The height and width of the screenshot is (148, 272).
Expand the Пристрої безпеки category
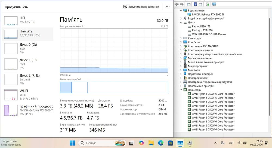pyautogui.click(x=181, y=78)
